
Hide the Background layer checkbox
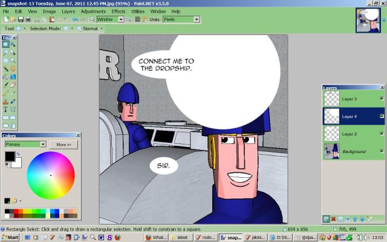(382, 151)
